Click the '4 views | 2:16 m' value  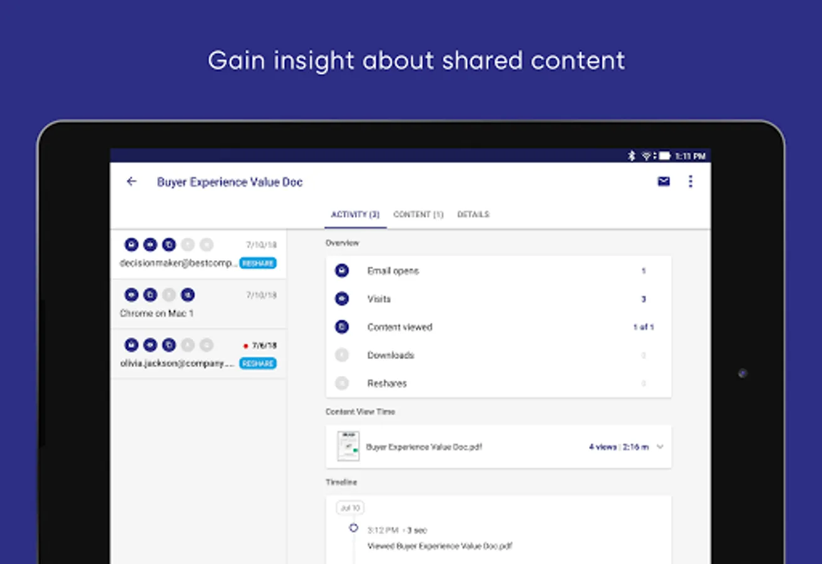(619, 447)
